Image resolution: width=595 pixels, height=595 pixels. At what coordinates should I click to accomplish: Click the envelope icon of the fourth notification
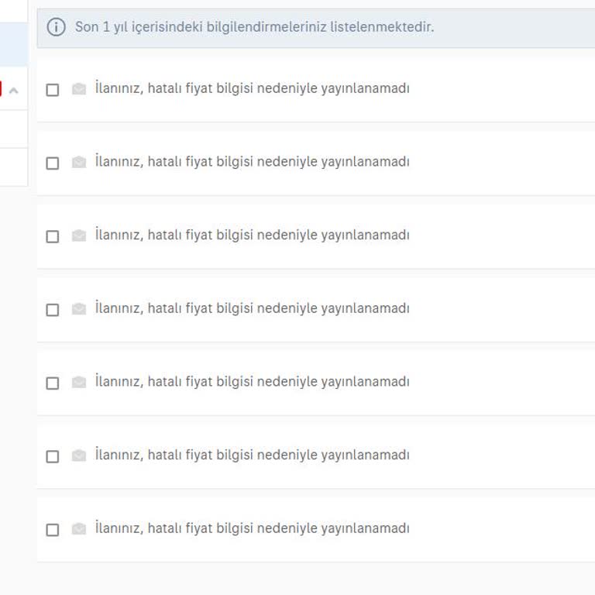[79, 309]
